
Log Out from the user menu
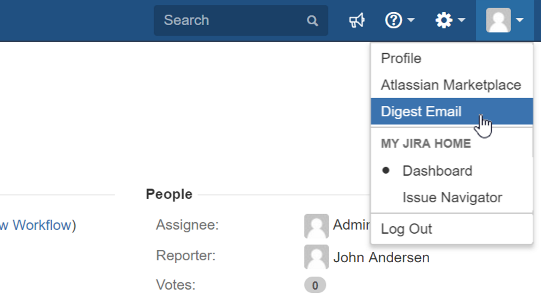click(406, 229)
